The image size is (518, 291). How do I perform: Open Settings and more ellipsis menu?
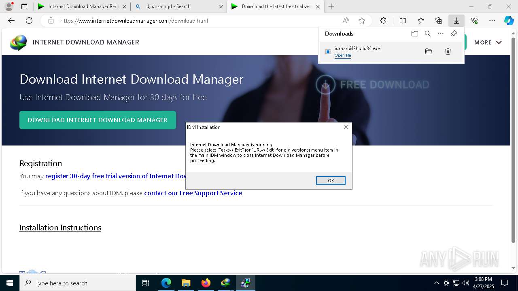pyautogui.click(x=492, y=21)
